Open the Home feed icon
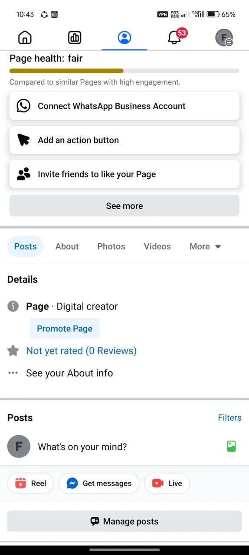249x555 pixels. point(25,38)
